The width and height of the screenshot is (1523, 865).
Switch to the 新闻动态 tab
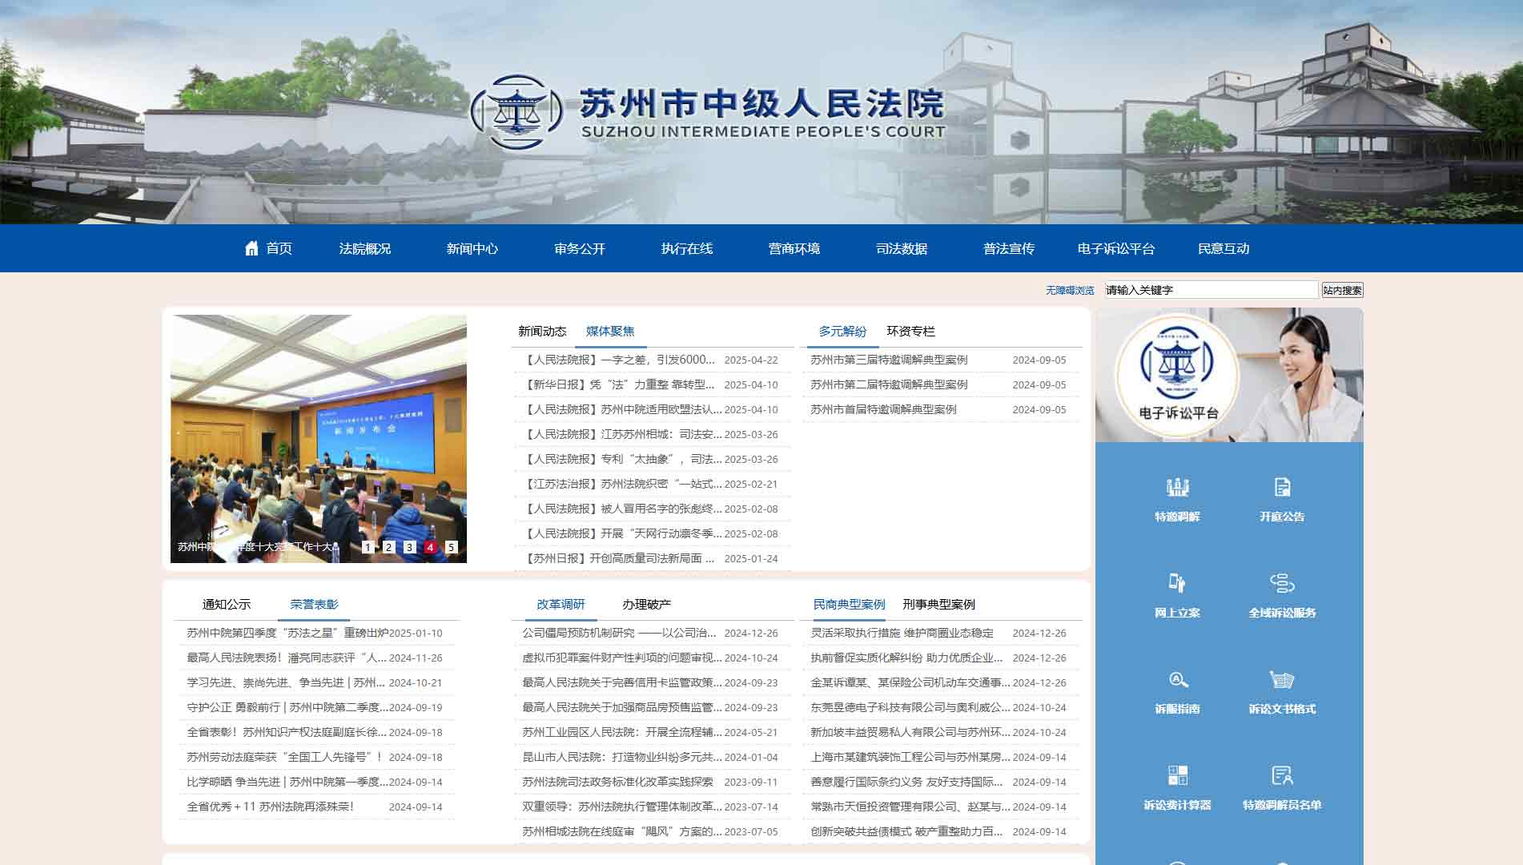[542, 331]
